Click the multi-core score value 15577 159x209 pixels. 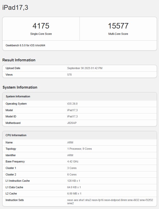pos(118,26)
